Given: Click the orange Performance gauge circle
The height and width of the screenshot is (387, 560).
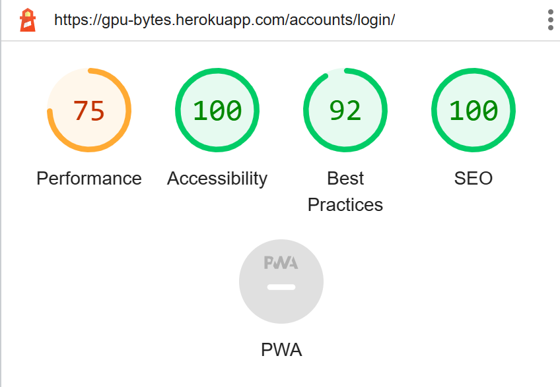Looking at the screenshot, I should point(89,110).
